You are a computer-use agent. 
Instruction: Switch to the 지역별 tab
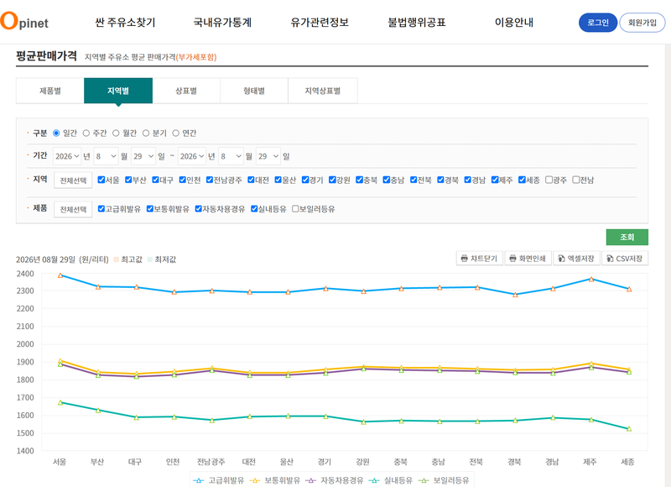point(118,91)
